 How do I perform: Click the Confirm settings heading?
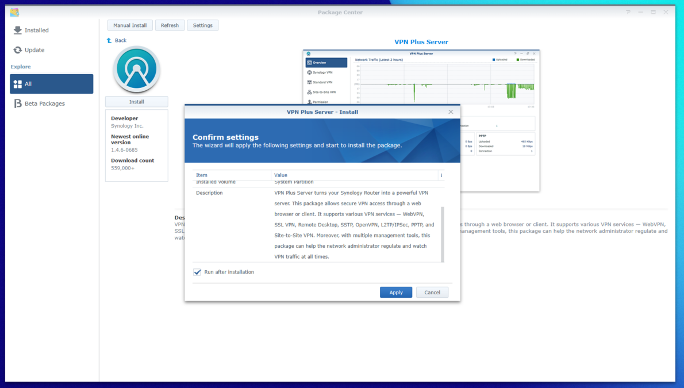225,137
